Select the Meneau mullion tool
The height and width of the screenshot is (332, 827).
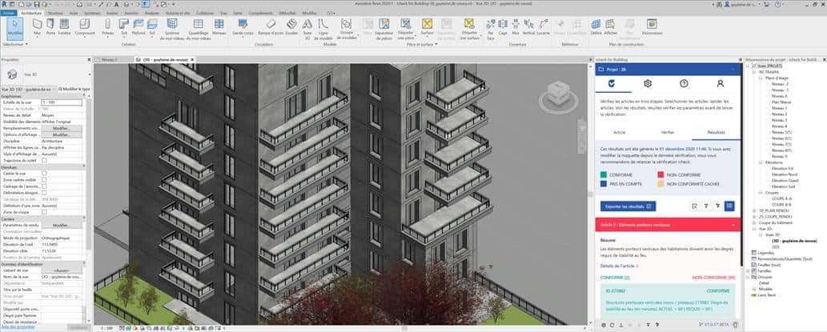(219, 27)
